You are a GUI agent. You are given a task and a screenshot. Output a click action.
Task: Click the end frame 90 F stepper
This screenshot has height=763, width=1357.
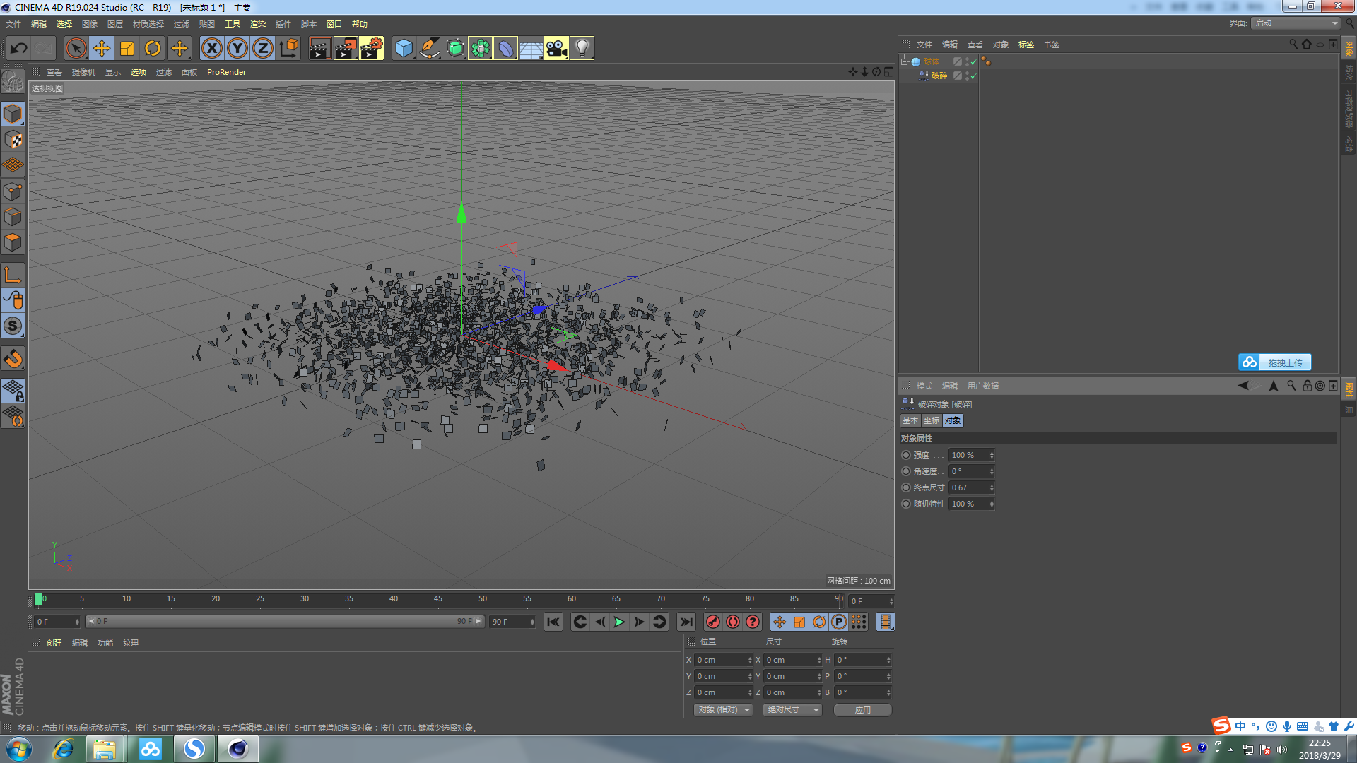(x=532, y=622)
